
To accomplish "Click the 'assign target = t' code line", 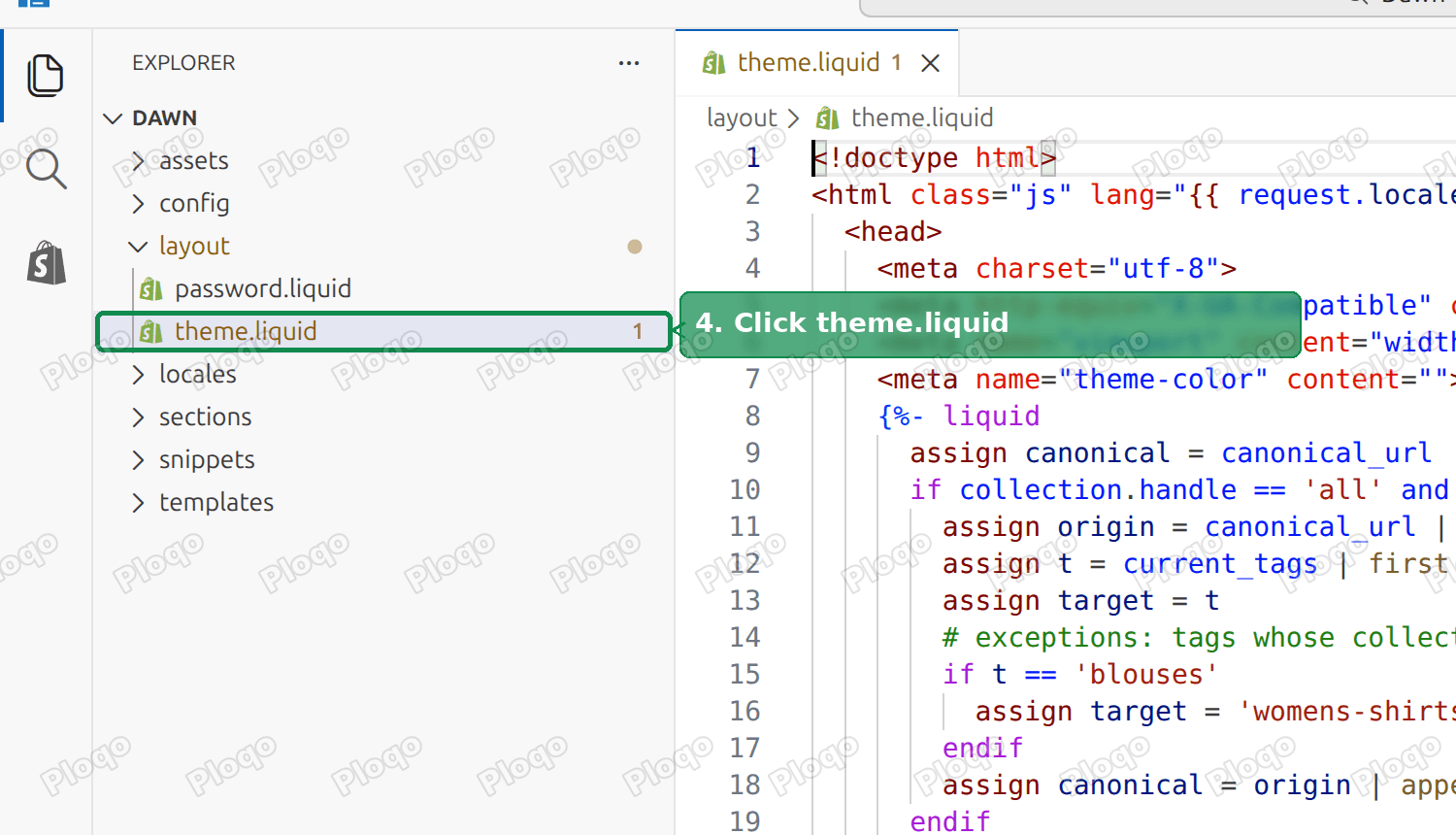I will click(1080, 600).
